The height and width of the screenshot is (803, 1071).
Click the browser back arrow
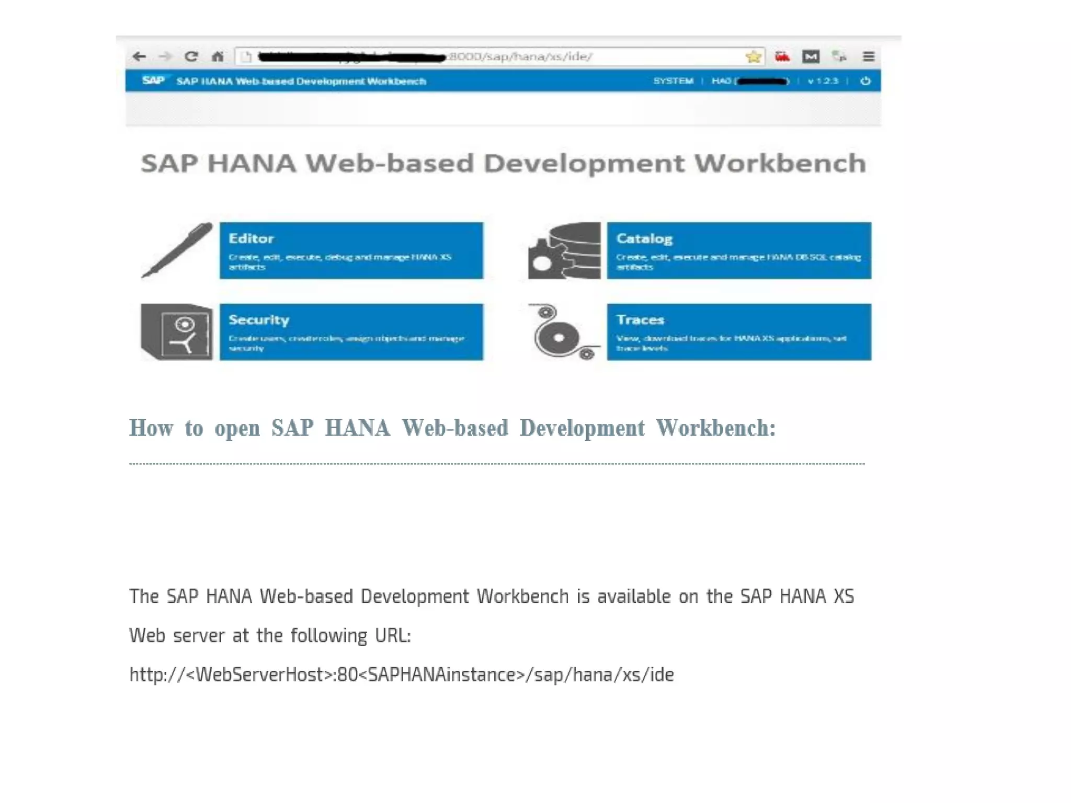[x=139, y=56]
